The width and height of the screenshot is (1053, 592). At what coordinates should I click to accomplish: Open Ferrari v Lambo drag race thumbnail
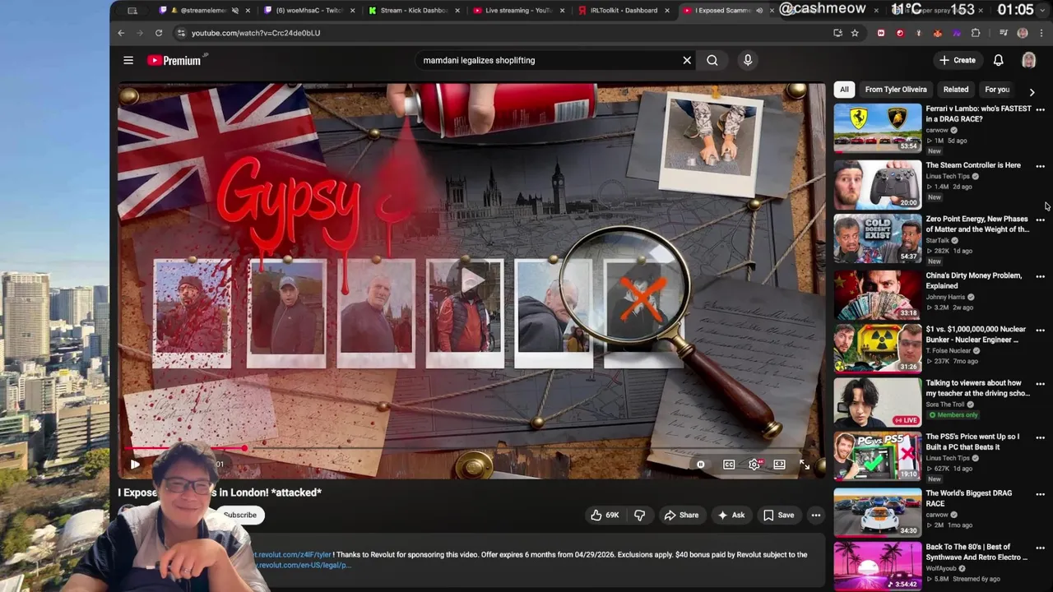[x=878, y=128]
